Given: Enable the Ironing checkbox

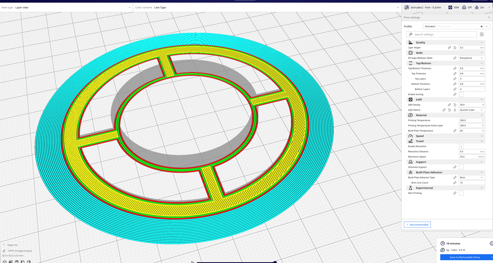Looking at the screenshot, I should click(461, 94).
